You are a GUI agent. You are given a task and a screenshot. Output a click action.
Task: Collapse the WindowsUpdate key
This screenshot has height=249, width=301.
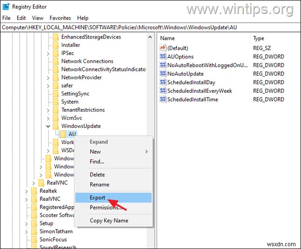click(x=48, y=126)
